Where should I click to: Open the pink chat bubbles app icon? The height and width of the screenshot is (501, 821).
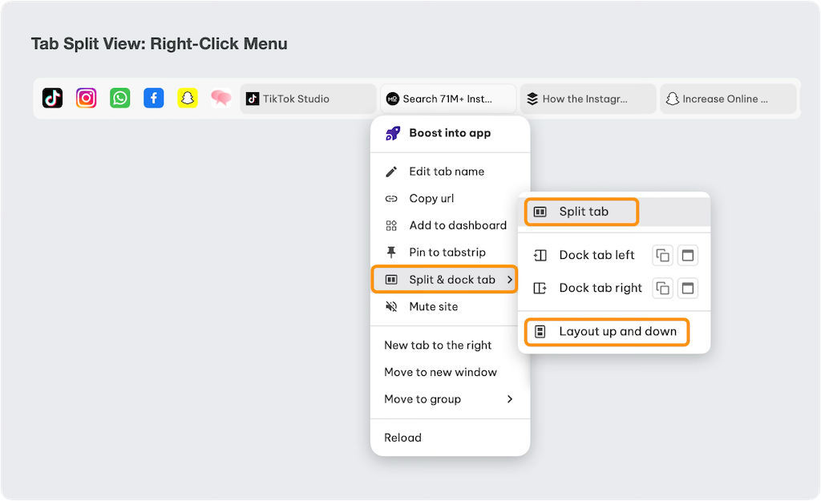click(221, 99)
